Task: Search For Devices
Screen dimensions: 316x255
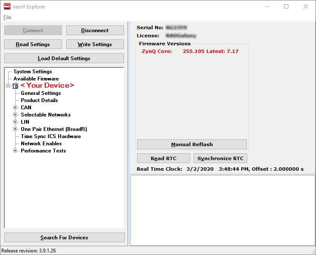Action: (65, 238)
